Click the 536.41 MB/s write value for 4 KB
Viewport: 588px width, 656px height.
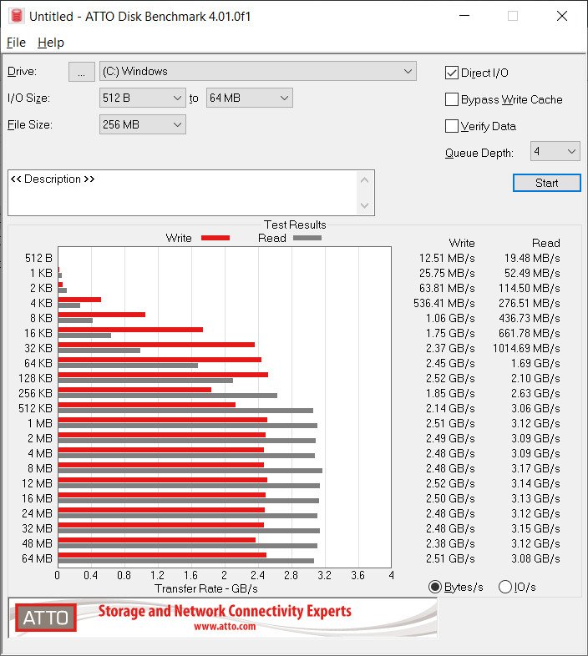pos(444,303)
